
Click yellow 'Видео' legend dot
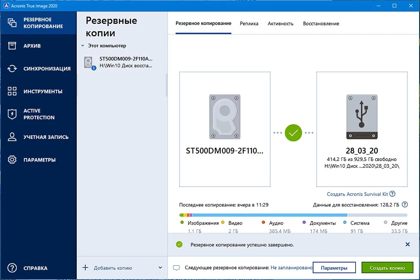[x=223, y=222]
